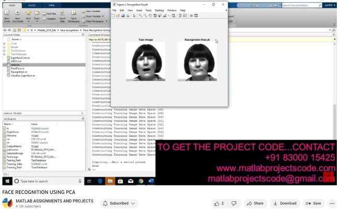
Task: Expand the Result folder tree node
Action: [x=4, y=47]
